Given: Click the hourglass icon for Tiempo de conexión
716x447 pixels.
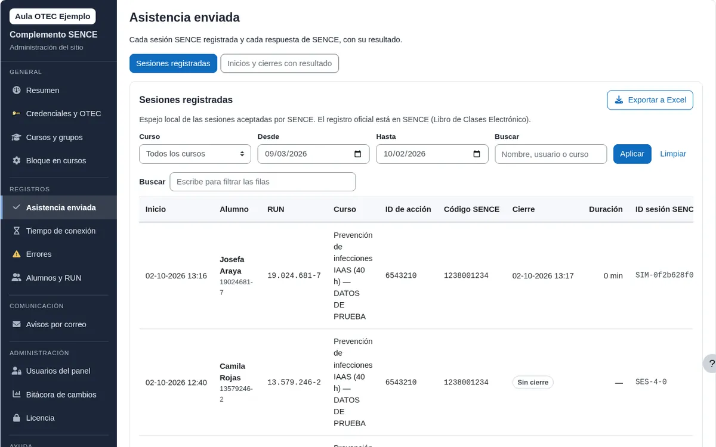Looking at the screenshot, I should (17, 231).
